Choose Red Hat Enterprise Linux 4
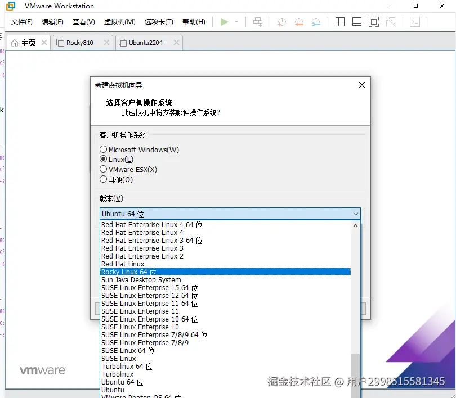This screenshot has height=398, width=456. pyautogui.click(x=225, y=233)
